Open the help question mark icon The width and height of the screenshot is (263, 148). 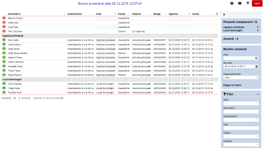[232, 3]
